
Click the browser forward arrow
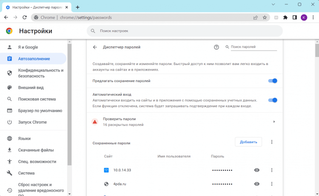point(15,17)
